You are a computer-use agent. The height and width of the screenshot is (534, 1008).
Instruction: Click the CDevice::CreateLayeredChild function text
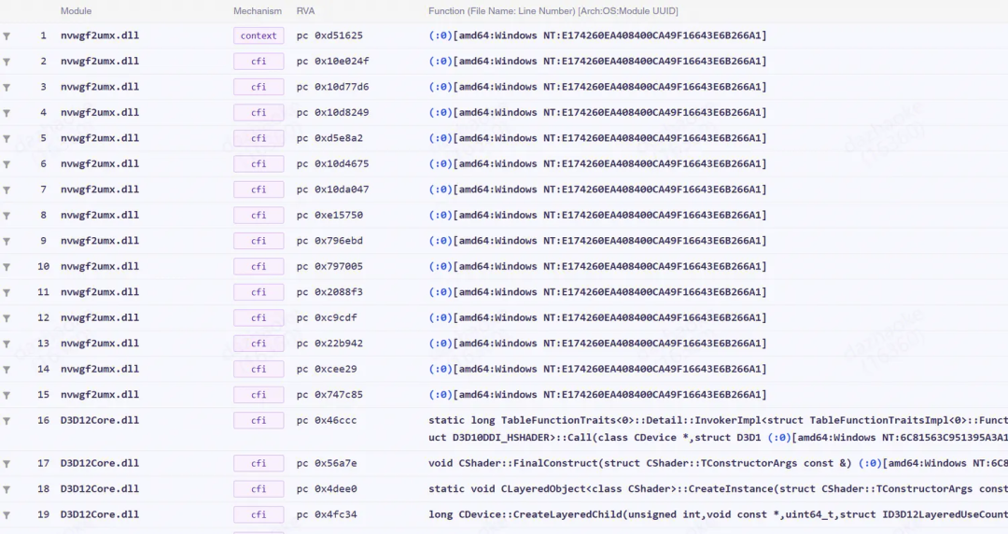click(x=718, y=514)
